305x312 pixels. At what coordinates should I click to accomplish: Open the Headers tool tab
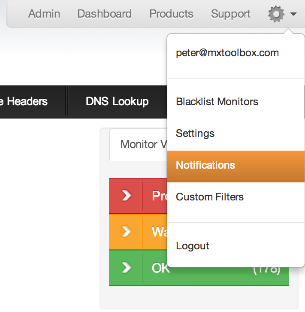pyautogui.click(x=26, y=101)
